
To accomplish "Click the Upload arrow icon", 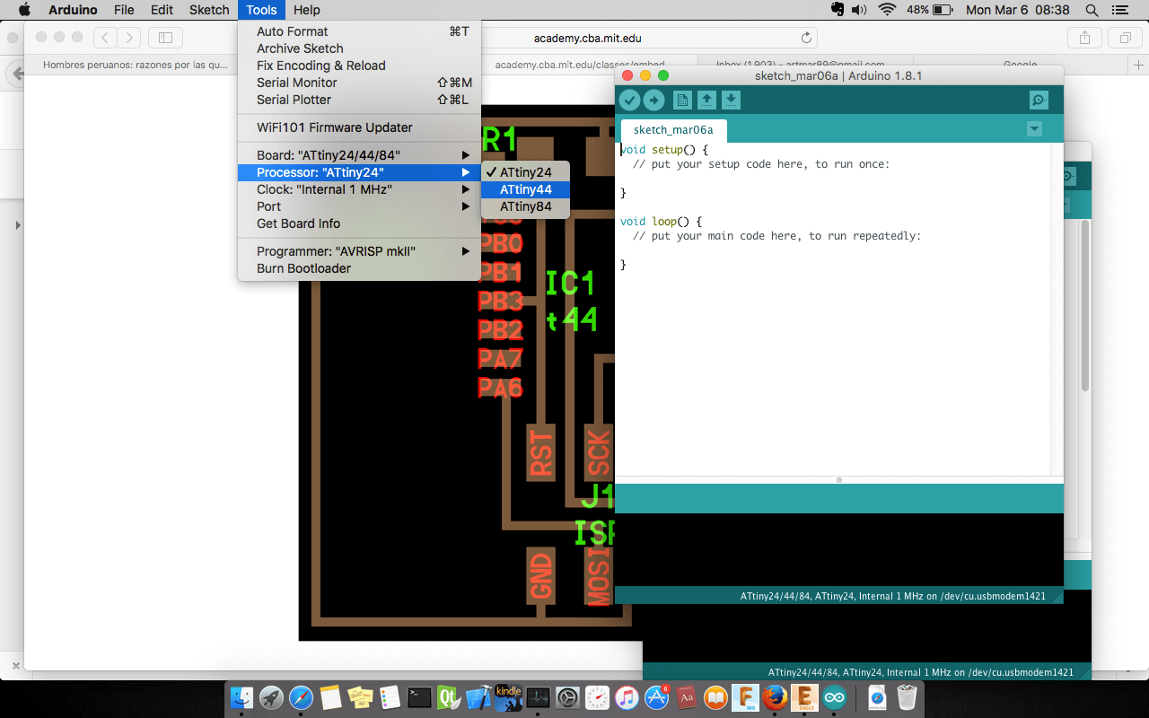I will tap(653, 100).
